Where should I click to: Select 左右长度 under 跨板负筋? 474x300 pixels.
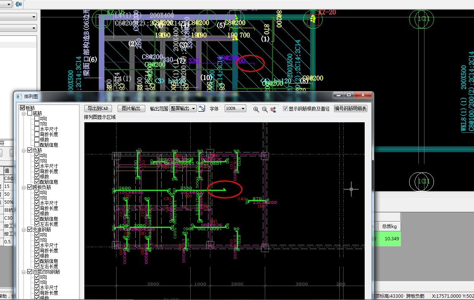click(x=49, y=224)
